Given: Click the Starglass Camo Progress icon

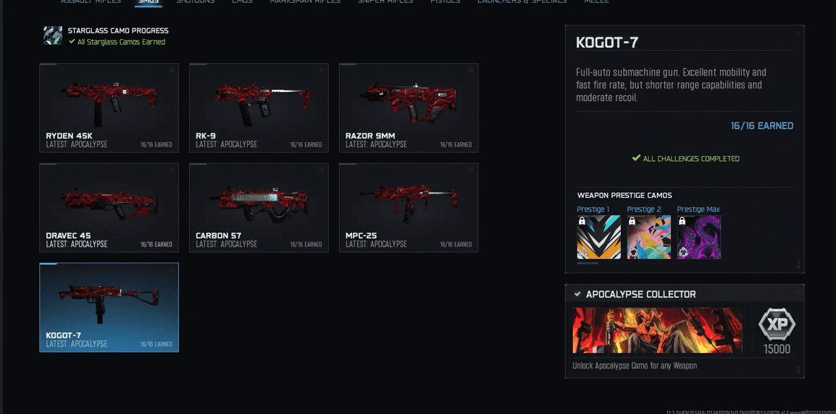Looking at the screenshot, I should [x=53, y=36].
